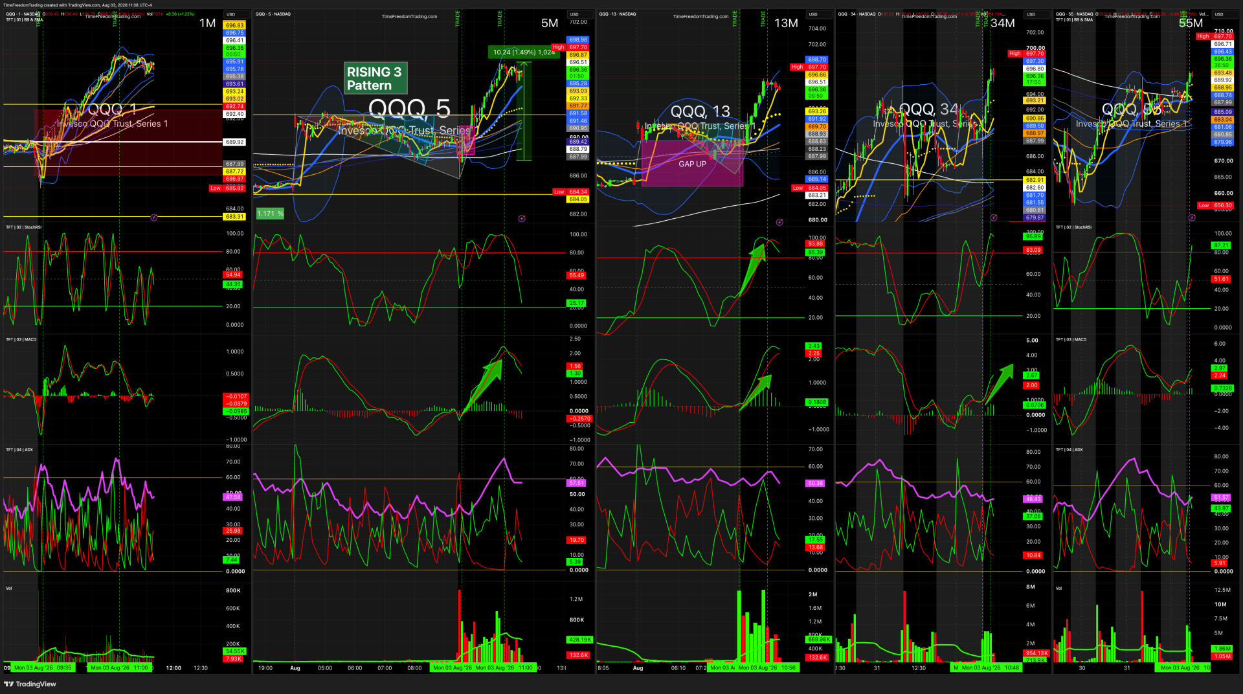
Task: Click the 'QQQ · 55 · NASDAQ' symbol title
Action: (x=1074, y=14)
